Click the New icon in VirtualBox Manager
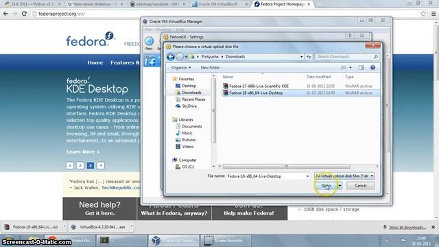Screen dimensions: 439x247 click(149, 43)
